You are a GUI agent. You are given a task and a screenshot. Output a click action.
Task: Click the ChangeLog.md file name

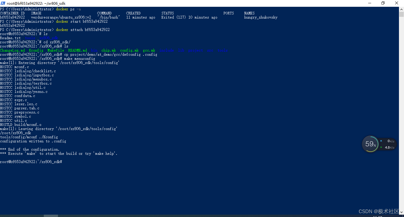click(x=12, y=50)
